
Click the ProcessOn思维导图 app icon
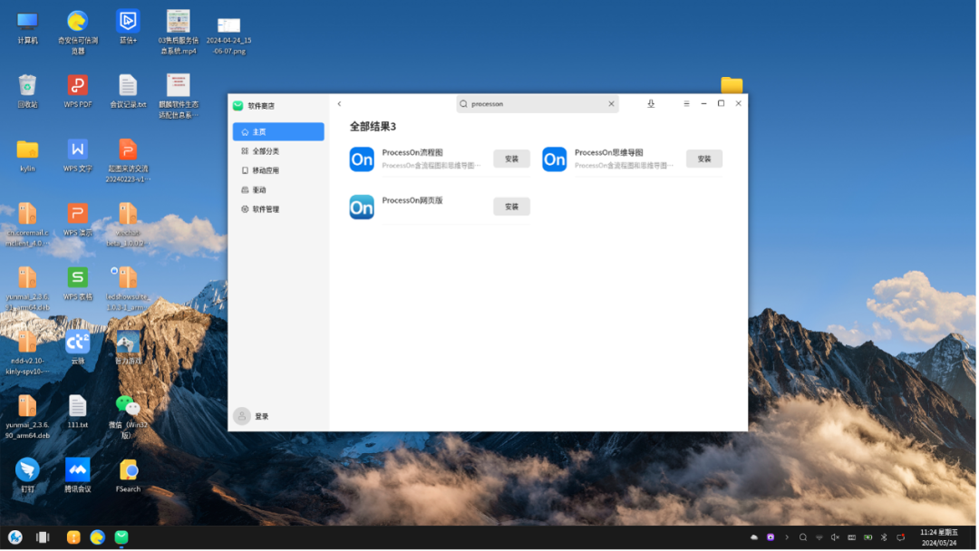tap(554, 159)
